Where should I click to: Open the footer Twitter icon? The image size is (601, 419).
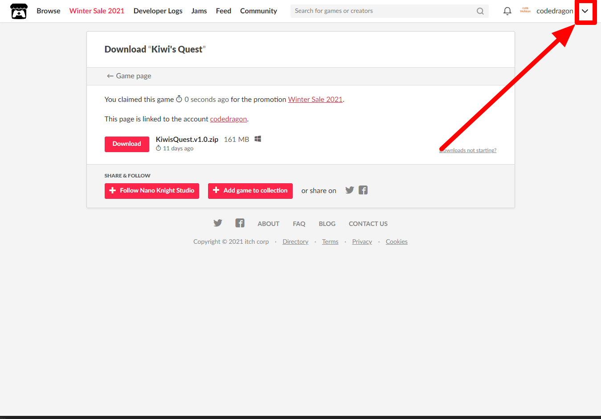click(x=218, y=223)
